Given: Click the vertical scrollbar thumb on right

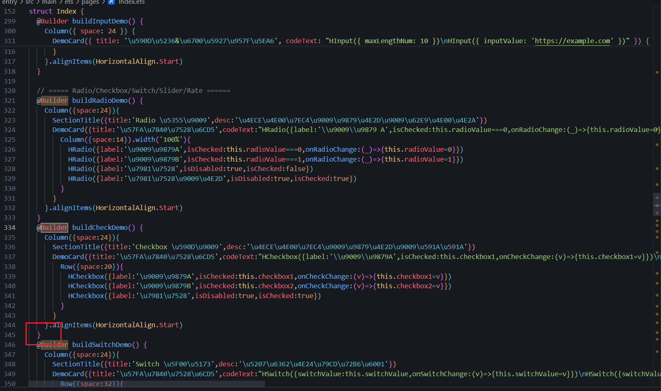Looking at the screenshot, I should pyautogui.click(x=657, y=204).
